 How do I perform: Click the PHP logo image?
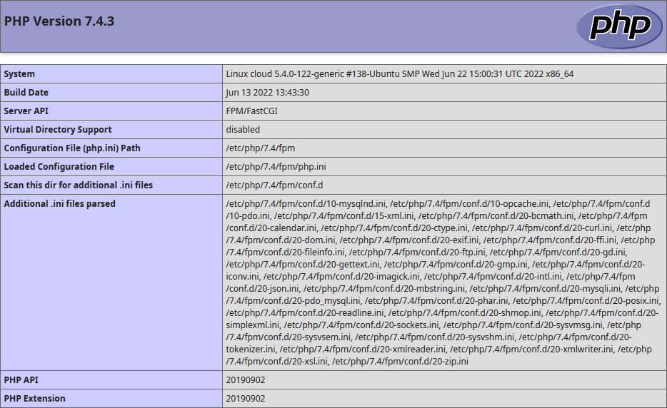click(619, 26)
